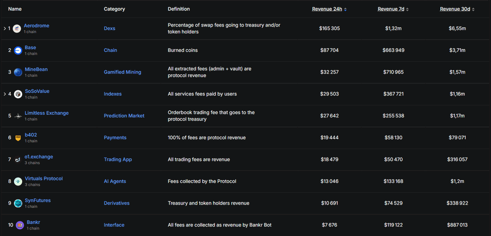Click the Revenue 24h column header
Viewport: 491px width, 236px height.
[x=327, y=9]
